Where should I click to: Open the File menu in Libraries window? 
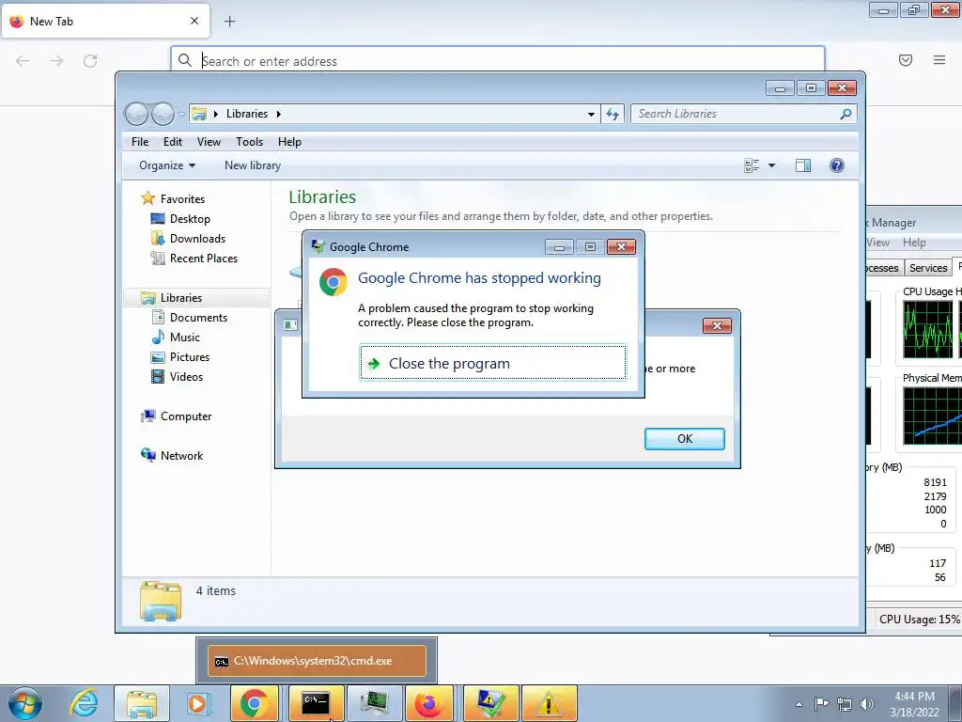click(x=140, y=142)
